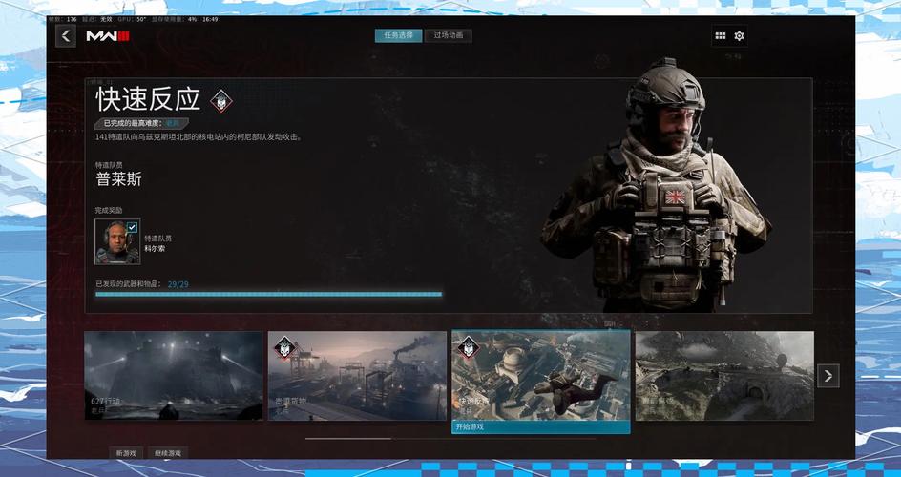Open the grid menu icon
901x477 pixels.
click(720, 35)
